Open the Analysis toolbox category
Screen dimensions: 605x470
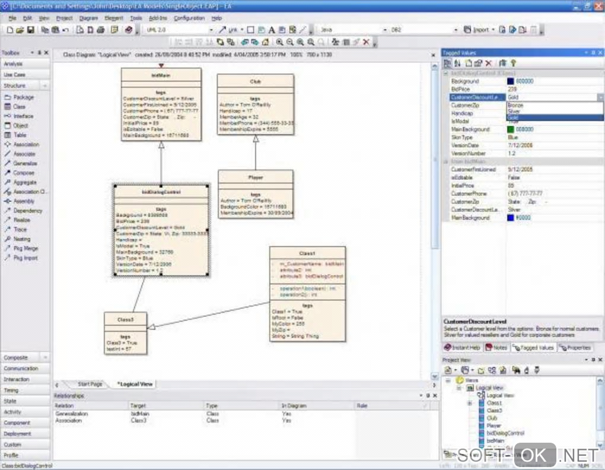tap(25, 63)
